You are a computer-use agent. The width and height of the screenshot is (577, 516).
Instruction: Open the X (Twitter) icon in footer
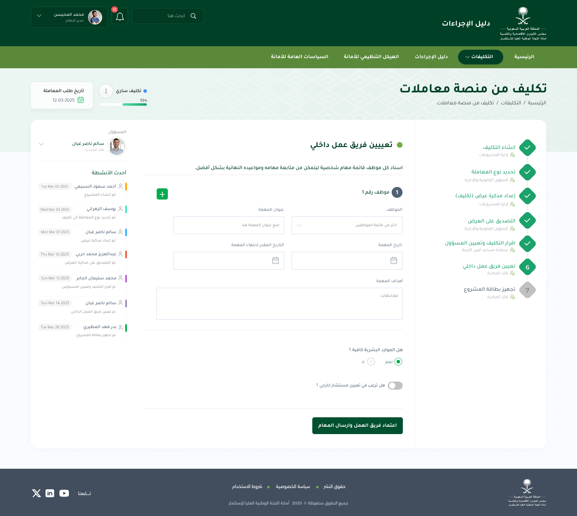click(36, 493)
